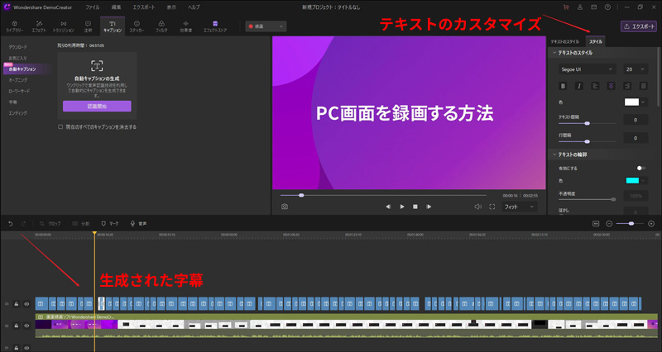Collapse the テキストの輪郭 section
This screenshot has width=662, height=352.
[x=554, y=155]
